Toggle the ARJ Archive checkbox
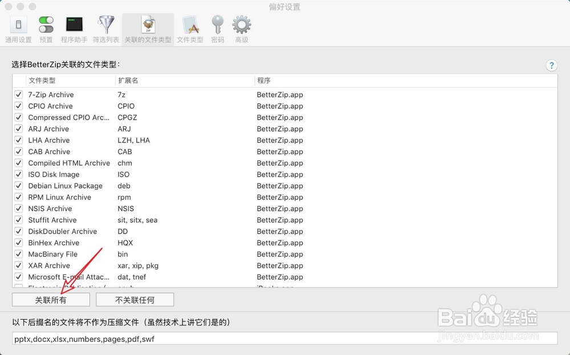The width and height of the screenshot is (570, 355). pyautogui.click(x=19, y=129)
